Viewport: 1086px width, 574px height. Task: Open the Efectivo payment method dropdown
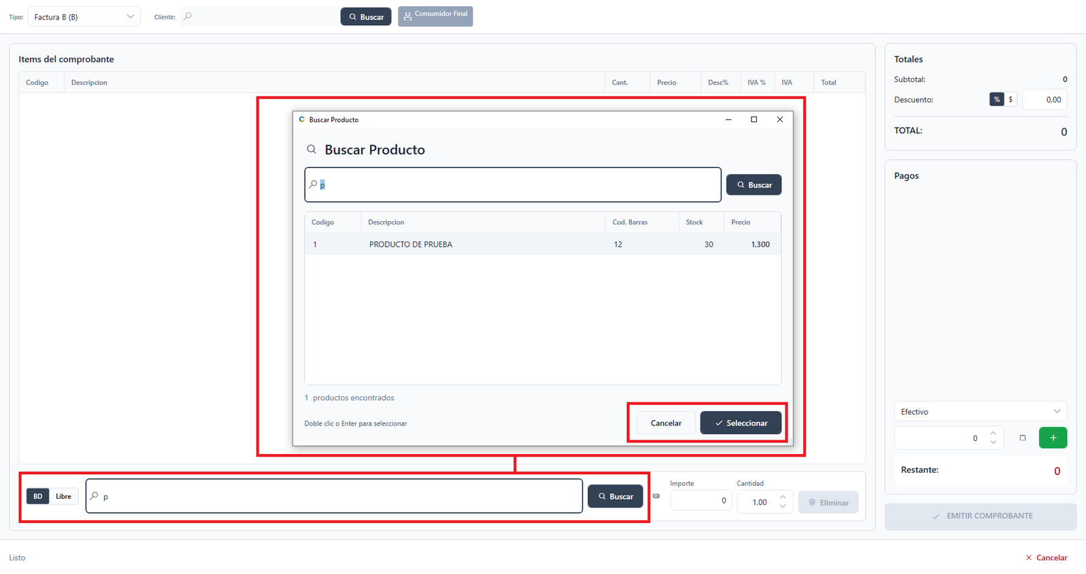(x=980, y=411)
